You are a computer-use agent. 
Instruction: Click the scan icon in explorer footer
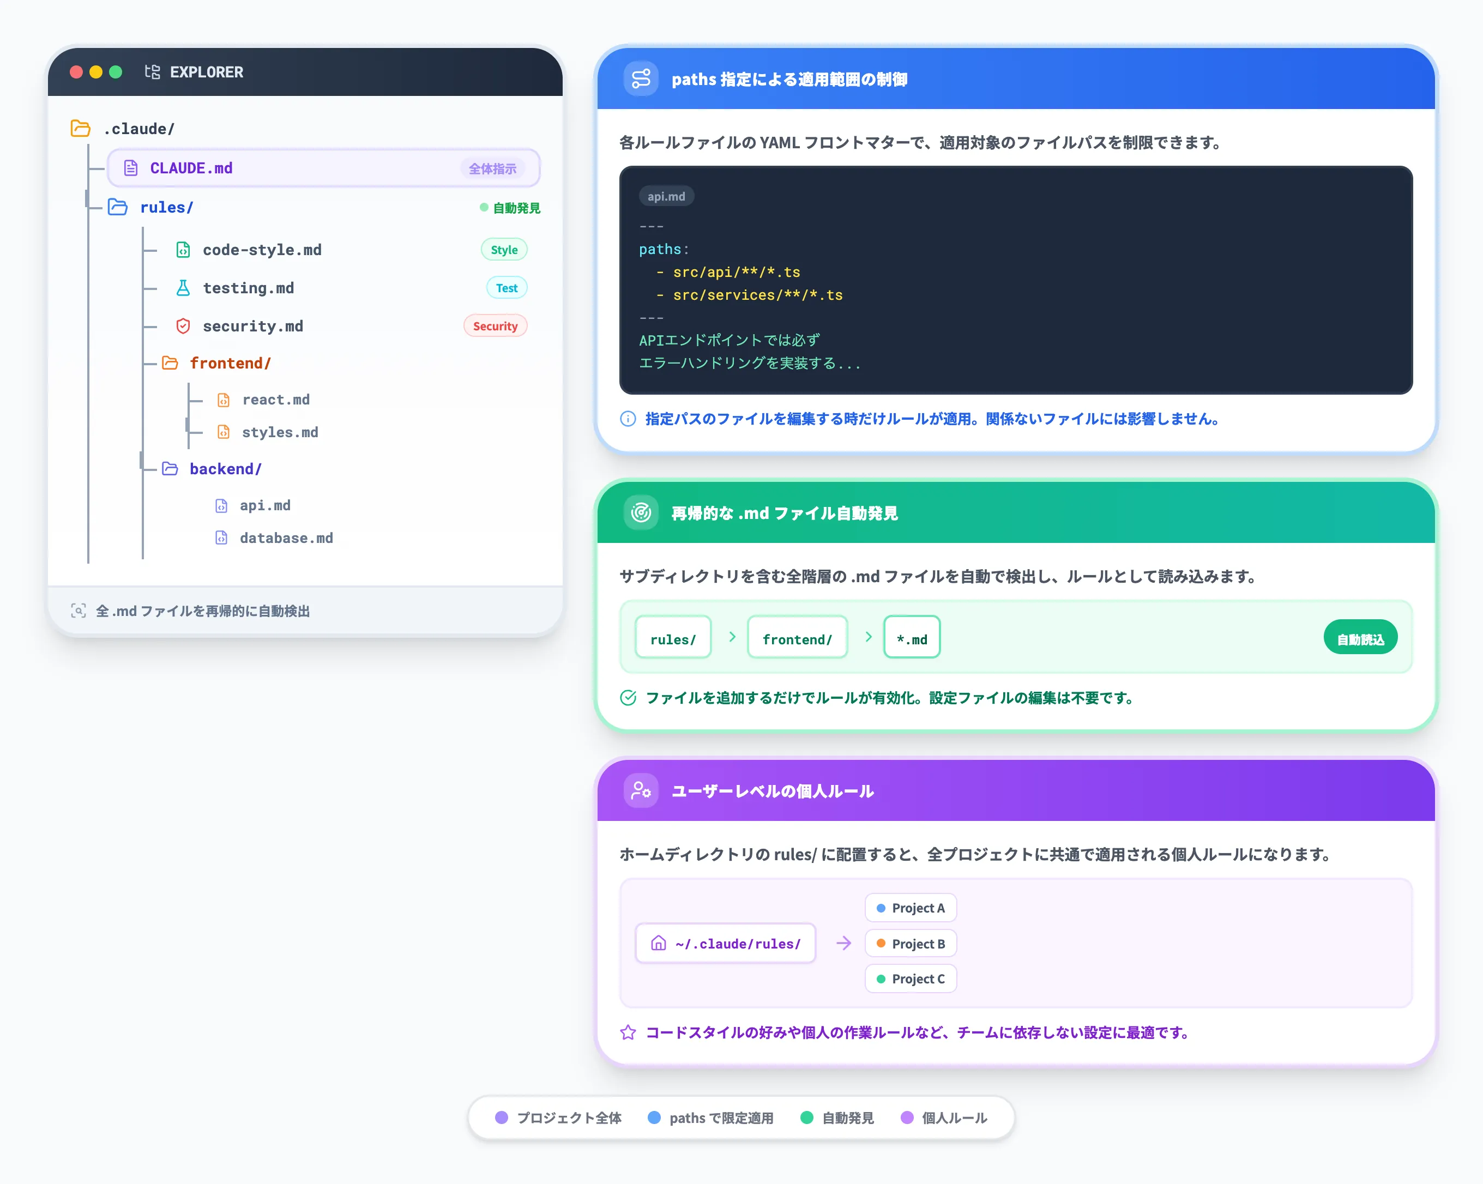pyautogui.click(x=79, y=611)
